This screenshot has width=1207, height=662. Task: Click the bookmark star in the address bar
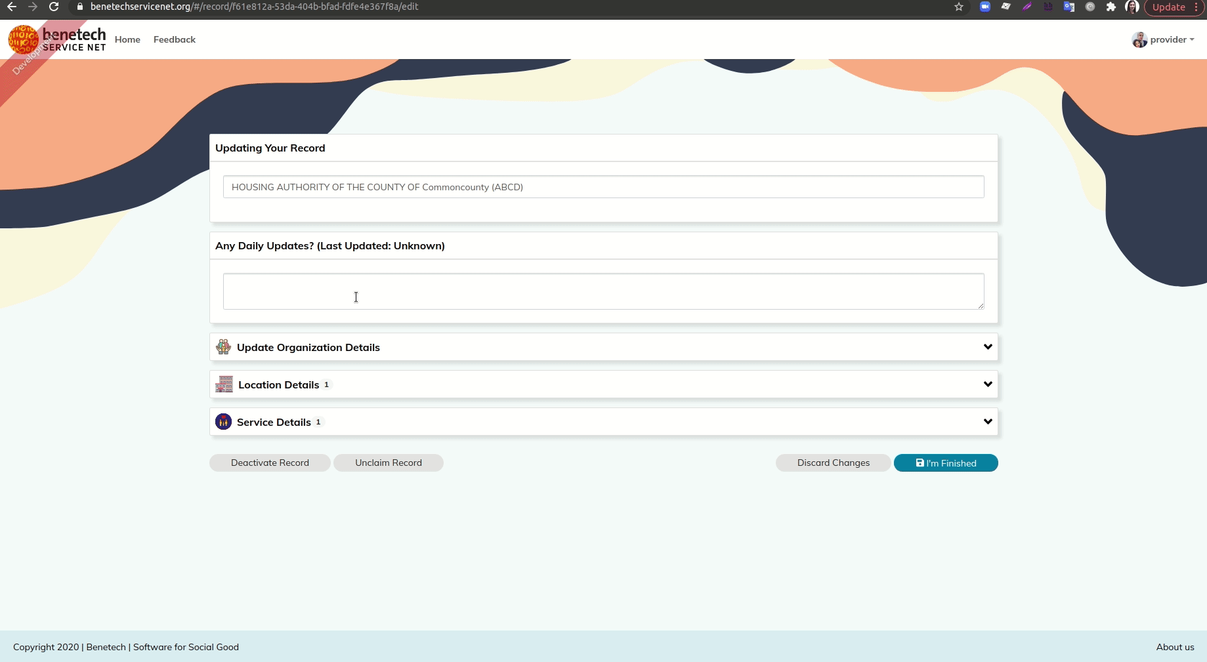pyautogui.click(x=959, y=7)
